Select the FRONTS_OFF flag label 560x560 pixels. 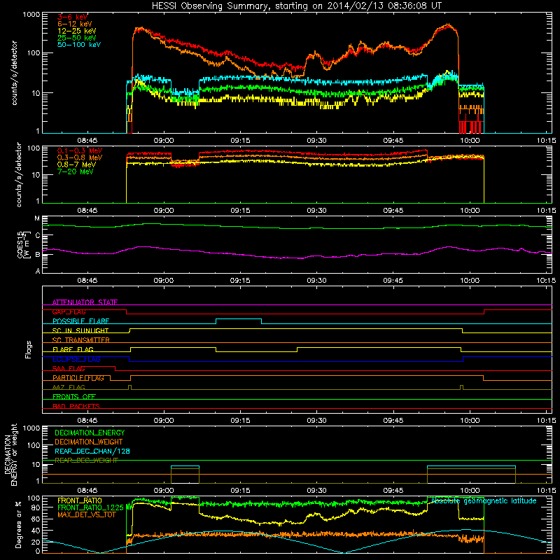point(74,397)
